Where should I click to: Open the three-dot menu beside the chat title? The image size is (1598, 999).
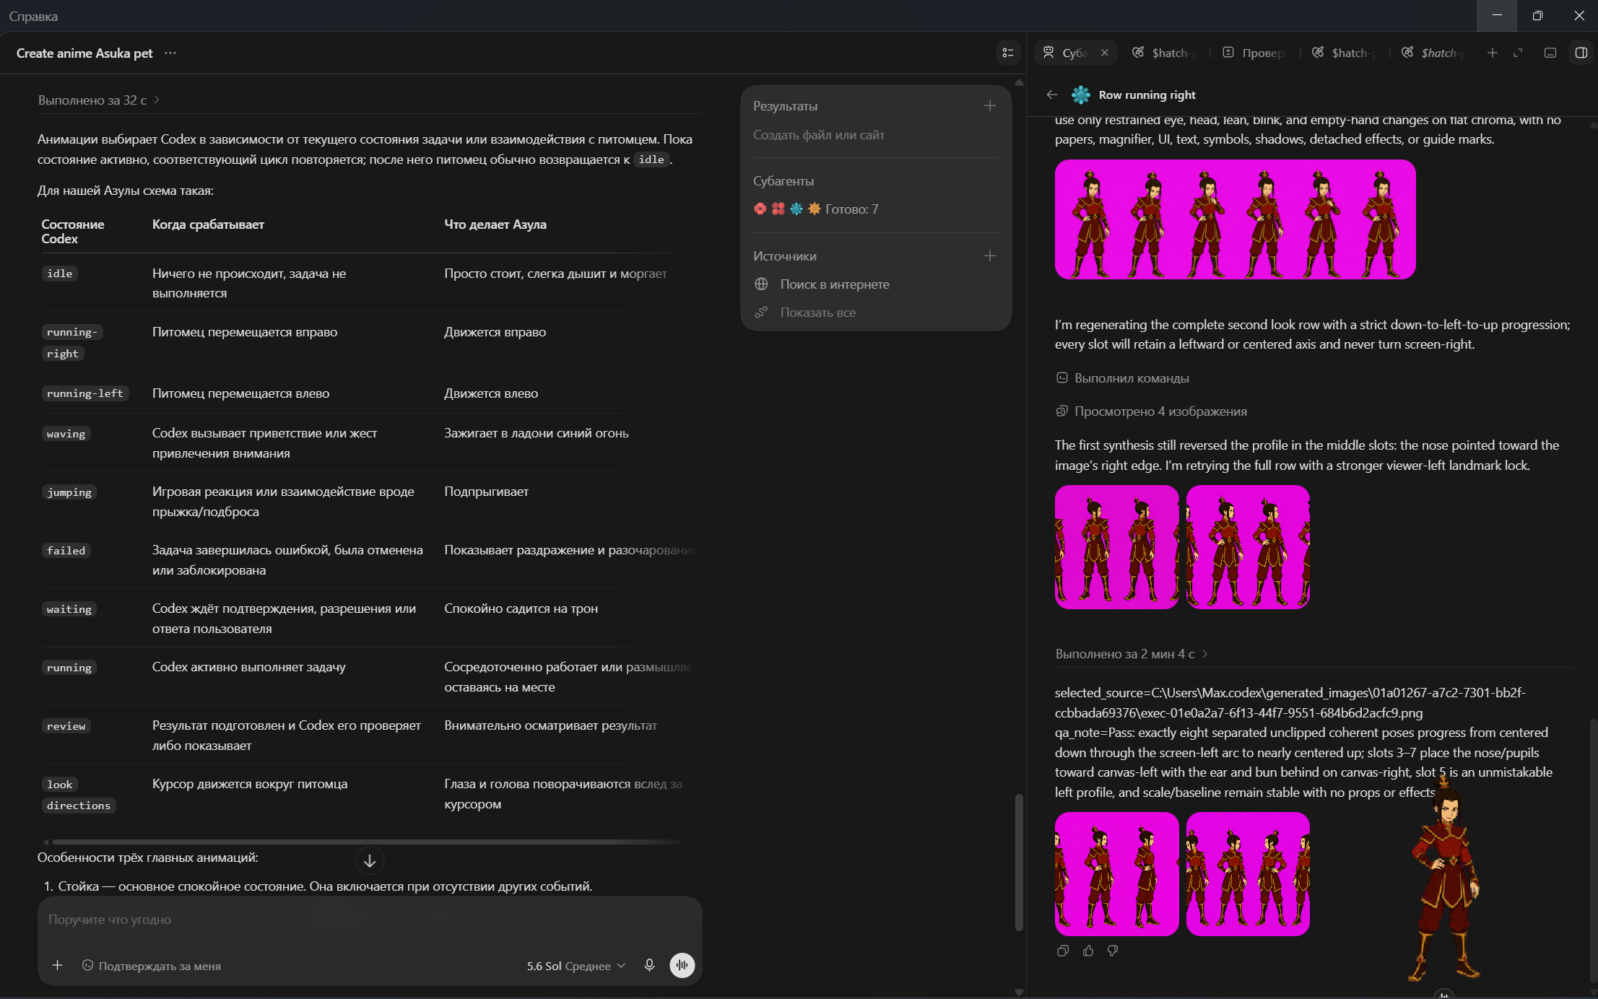click(x=170, y=53)
